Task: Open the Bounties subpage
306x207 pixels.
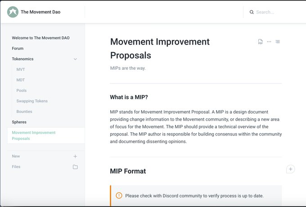Action: pos(24,112)
